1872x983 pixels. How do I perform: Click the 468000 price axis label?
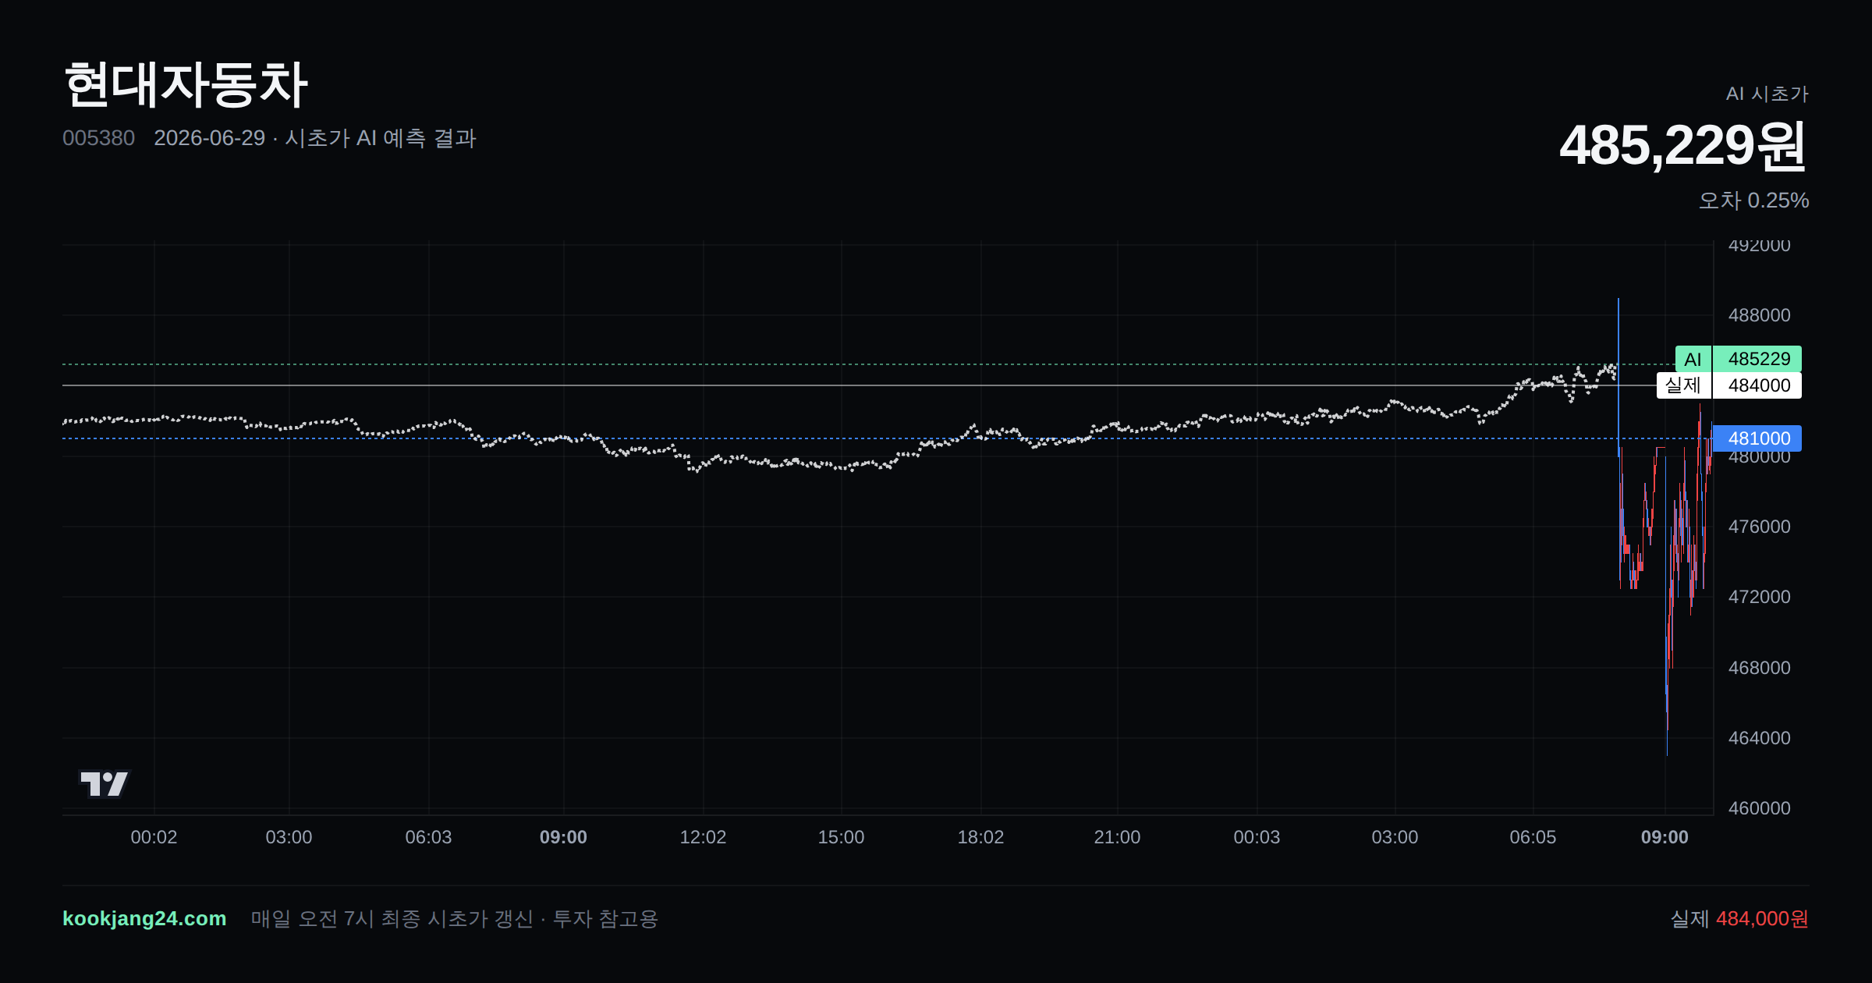click(1759, 668)
